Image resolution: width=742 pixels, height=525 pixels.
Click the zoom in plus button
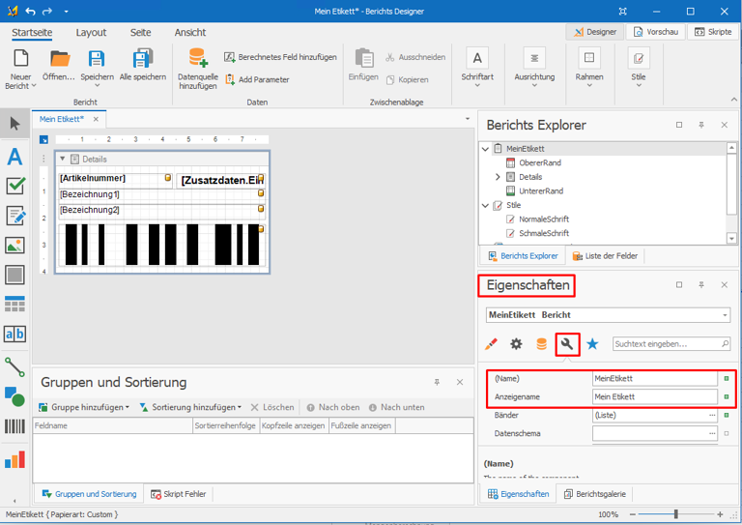coord(720,514)
